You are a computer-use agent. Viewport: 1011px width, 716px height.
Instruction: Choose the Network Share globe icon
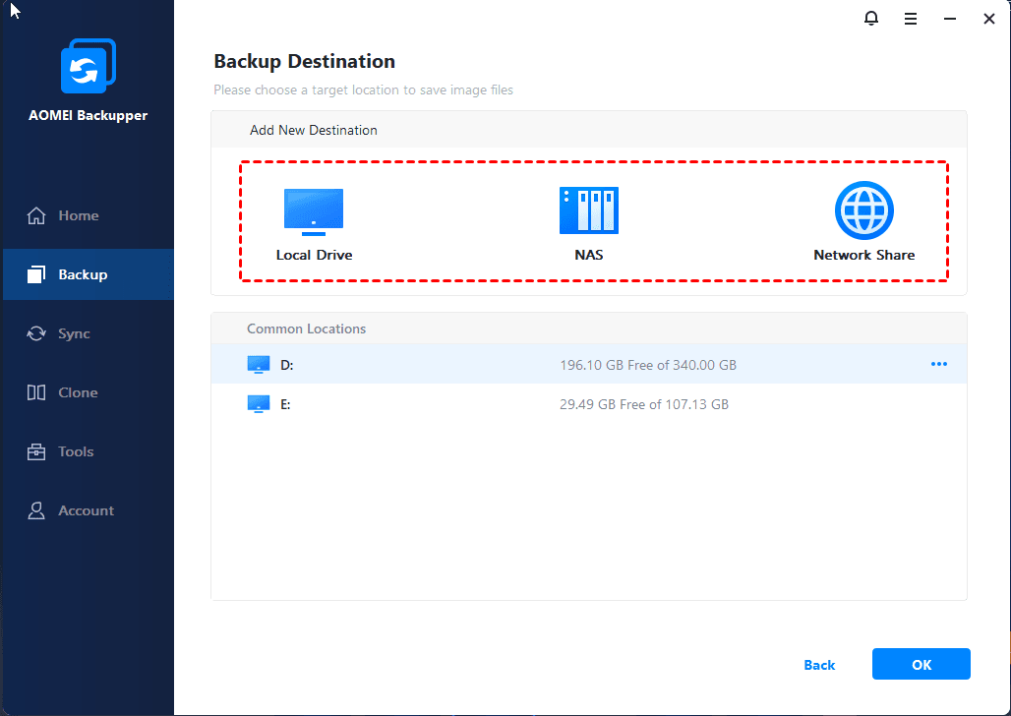[863, 210]
